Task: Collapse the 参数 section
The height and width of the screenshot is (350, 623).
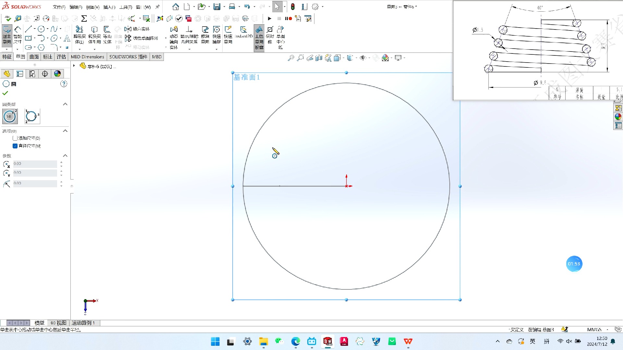Action: pyautogui.click(x=65, y=156)
